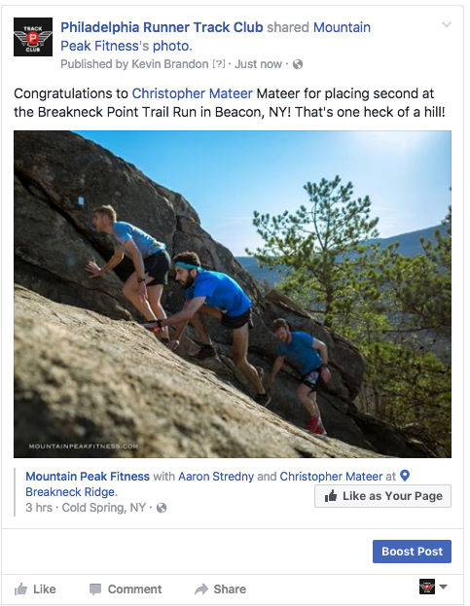Screen dimensions: 470x606
Task: Click the Share arrow icon
Action: pos(201,589)
